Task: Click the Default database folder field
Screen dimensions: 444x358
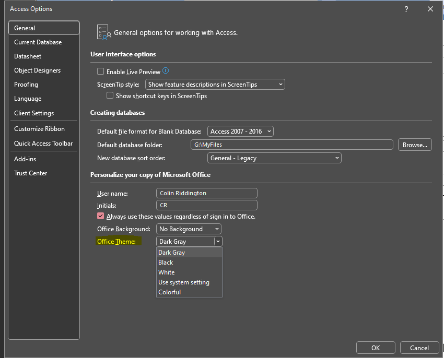Action: tap(292, 145)
